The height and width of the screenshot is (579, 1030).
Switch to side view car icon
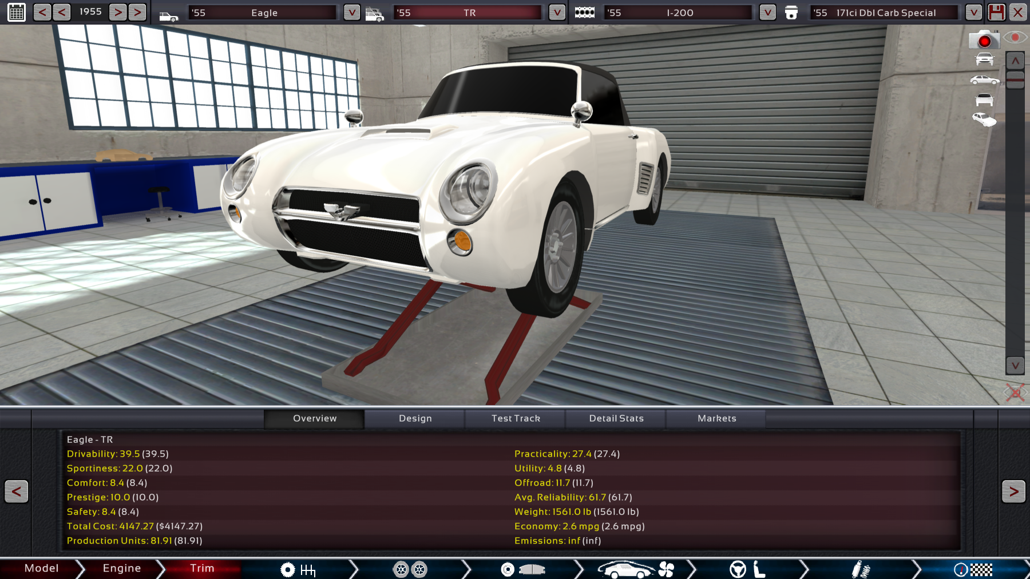[984, 80]
